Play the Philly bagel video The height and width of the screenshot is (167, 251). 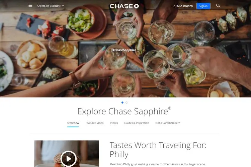coord(69,159)
